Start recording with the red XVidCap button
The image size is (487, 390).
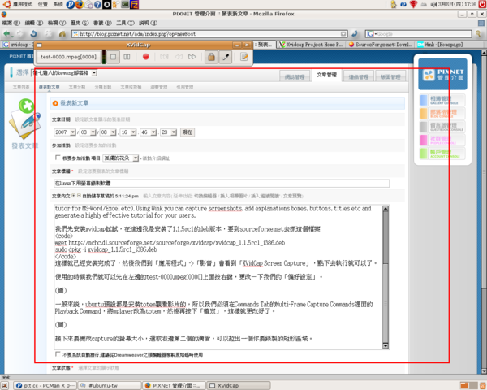tap(145, 57)
